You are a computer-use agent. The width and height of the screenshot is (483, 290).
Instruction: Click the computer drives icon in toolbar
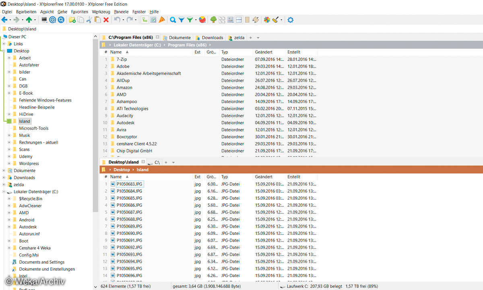pos(44,20)
